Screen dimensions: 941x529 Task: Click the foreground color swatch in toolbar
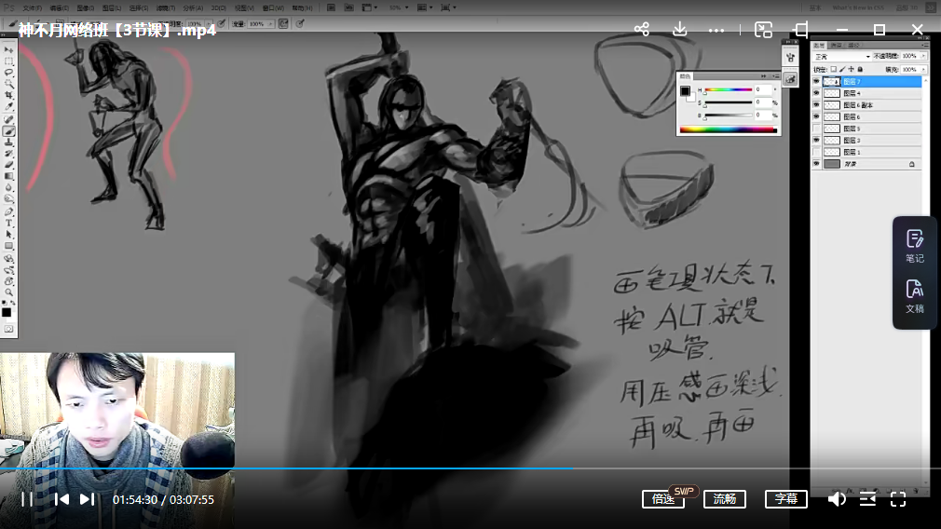(7, 313)
